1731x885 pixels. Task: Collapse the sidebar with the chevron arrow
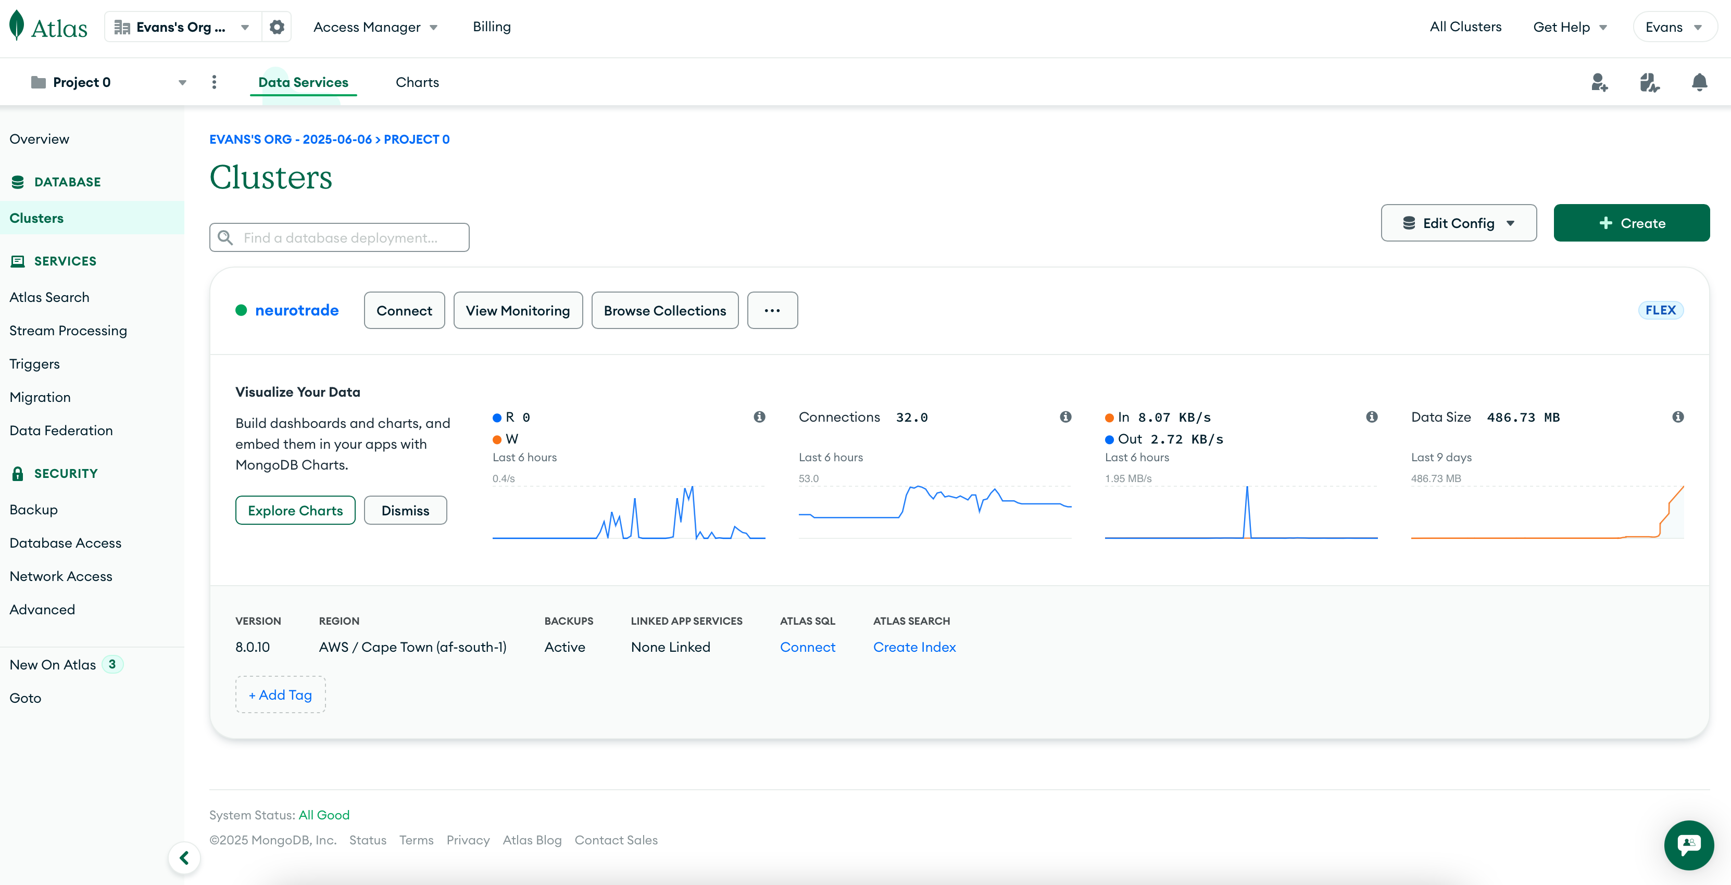(184, 858)
